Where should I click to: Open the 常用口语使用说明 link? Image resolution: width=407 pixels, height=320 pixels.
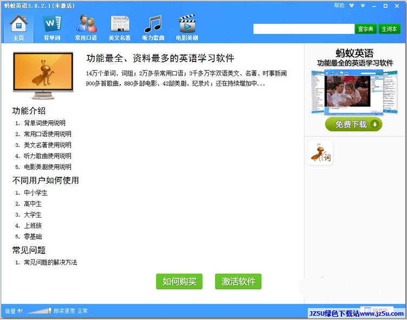[x=48, y=134]
